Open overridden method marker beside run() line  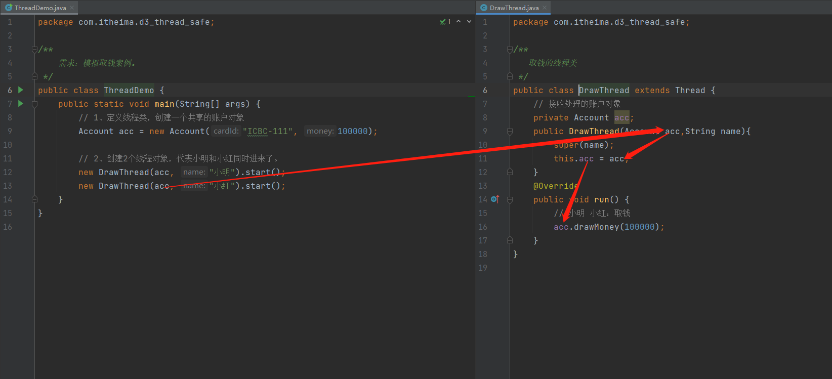click(x=495, y=199)
